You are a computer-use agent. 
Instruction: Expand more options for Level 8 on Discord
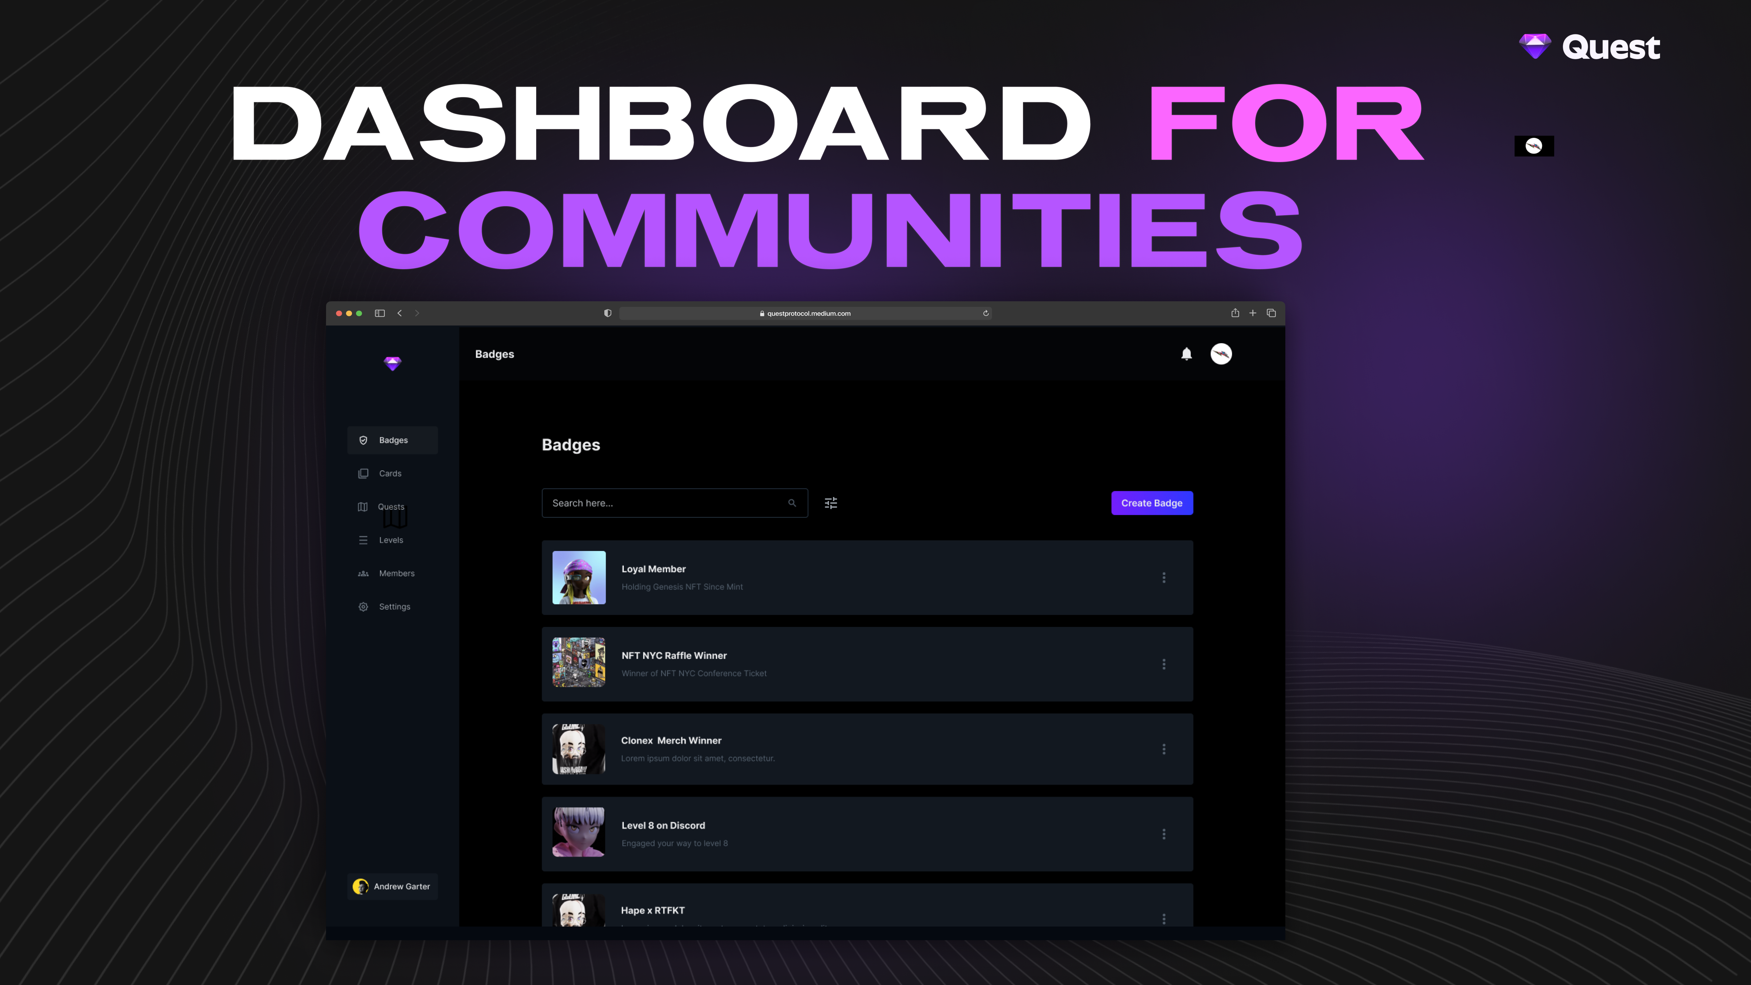[1164, 833]
